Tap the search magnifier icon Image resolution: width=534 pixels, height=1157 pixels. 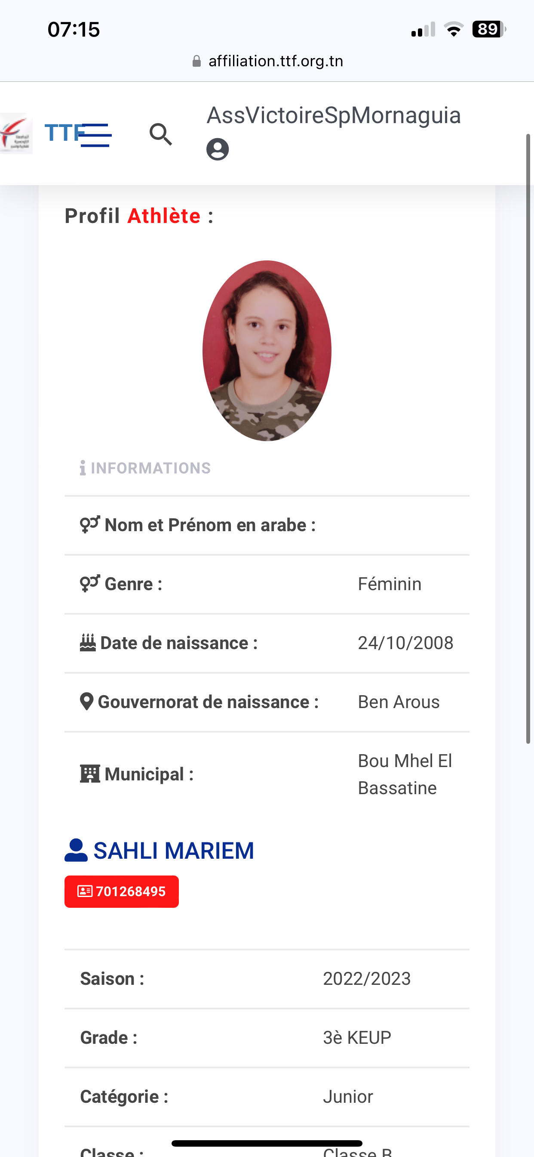[161, 134]
